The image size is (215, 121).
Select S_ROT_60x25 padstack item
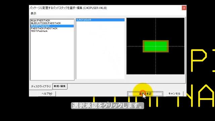[x=100, y=20]
